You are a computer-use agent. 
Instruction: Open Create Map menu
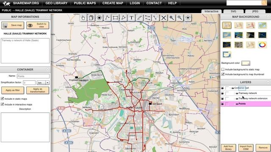[113, 3]
